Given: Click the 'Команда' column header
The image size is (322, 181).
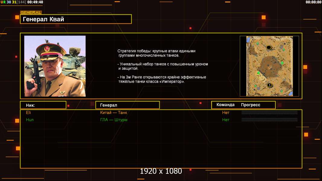Looking at the screenshot, I should (225, 105).
